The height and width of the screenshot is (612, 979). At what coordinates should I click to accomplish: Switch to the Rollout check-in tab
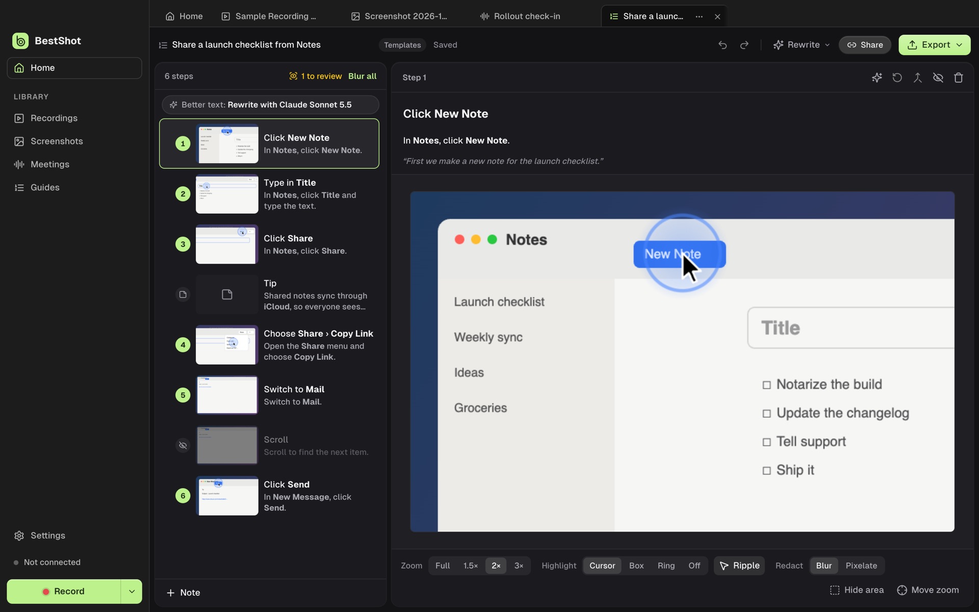tap(520, 16)
